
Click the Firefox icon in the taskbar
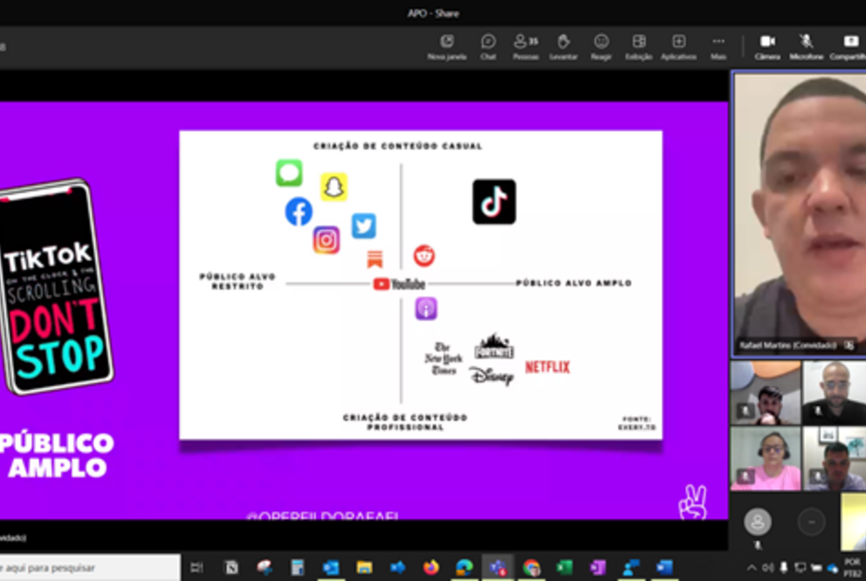431,568
